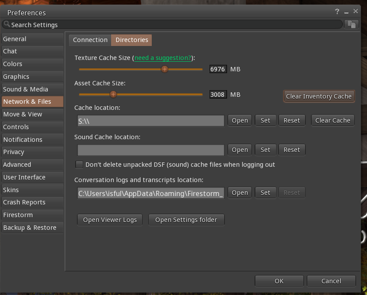Image resolution: width=367 pixels, height=295 pixels.
Task: Open conversation logs location folder
Action: click(240, 193)
